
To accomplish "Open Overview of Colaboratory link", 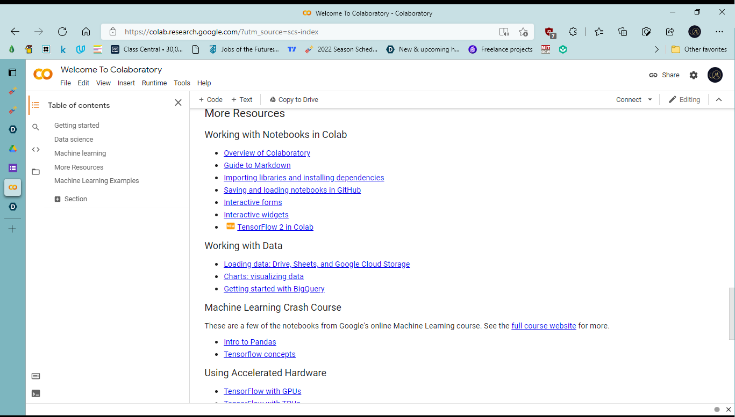I will pos(267,153).
